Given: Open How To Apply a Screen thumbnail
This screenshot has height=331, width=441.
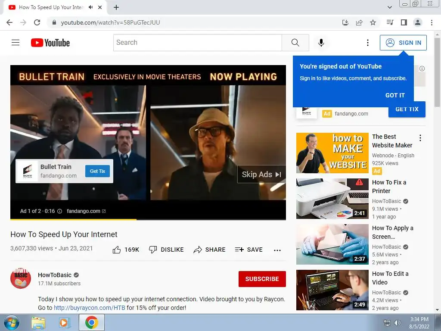Looking at the screenshot, I should pos(332,244).
